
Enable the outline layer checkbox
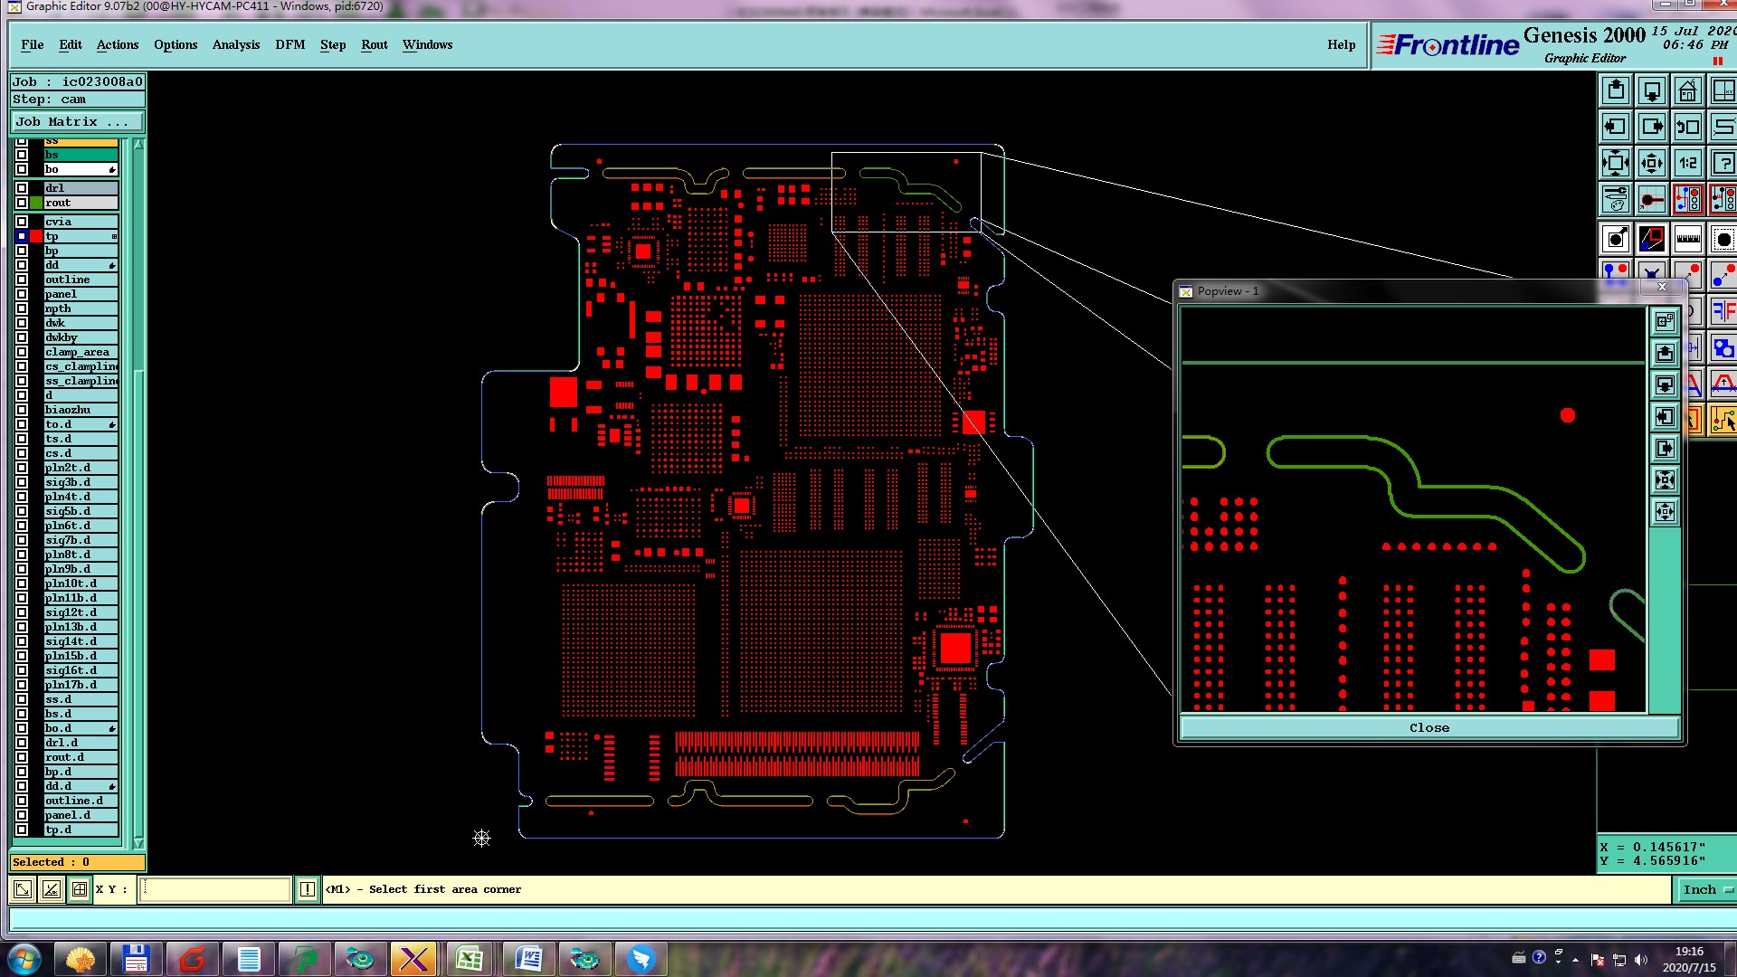(x=22, y=280)
